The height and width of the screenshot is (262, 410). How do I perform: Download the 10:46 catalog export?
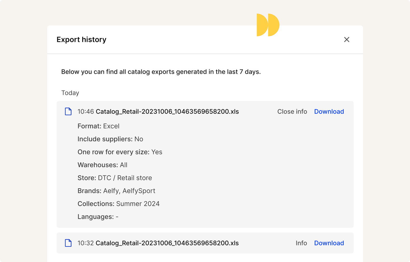[329, 112]
